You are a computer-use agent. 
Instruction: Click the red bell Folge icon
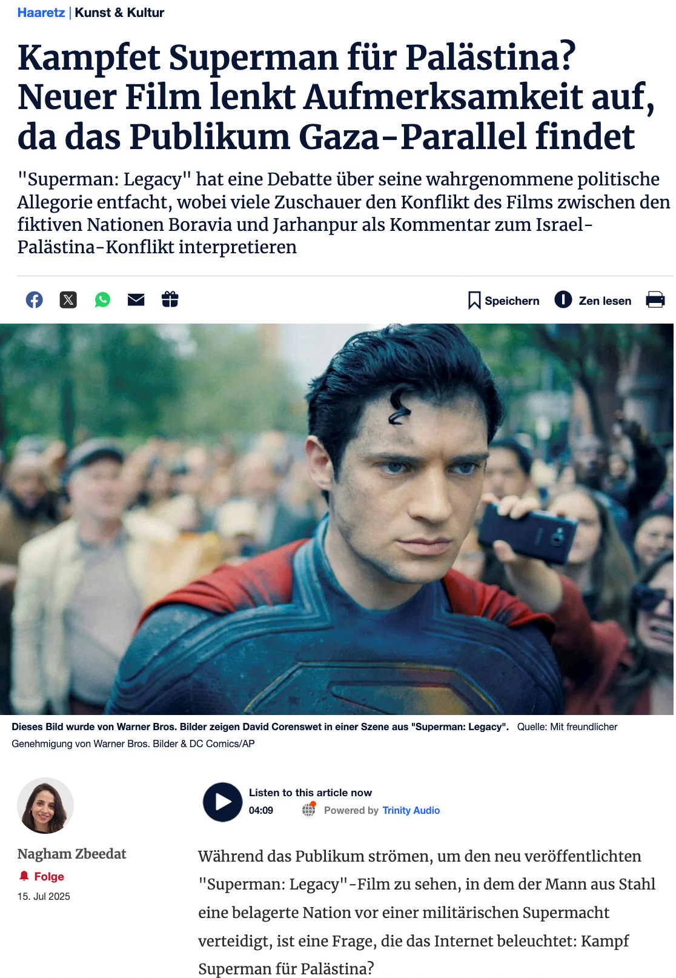24,876
